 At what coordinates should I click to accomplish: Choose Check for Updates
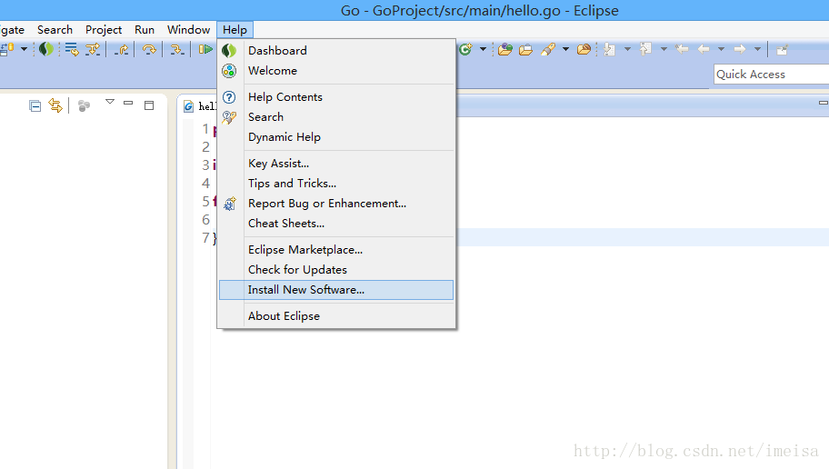pyautogui.click(x=336, y=270)
